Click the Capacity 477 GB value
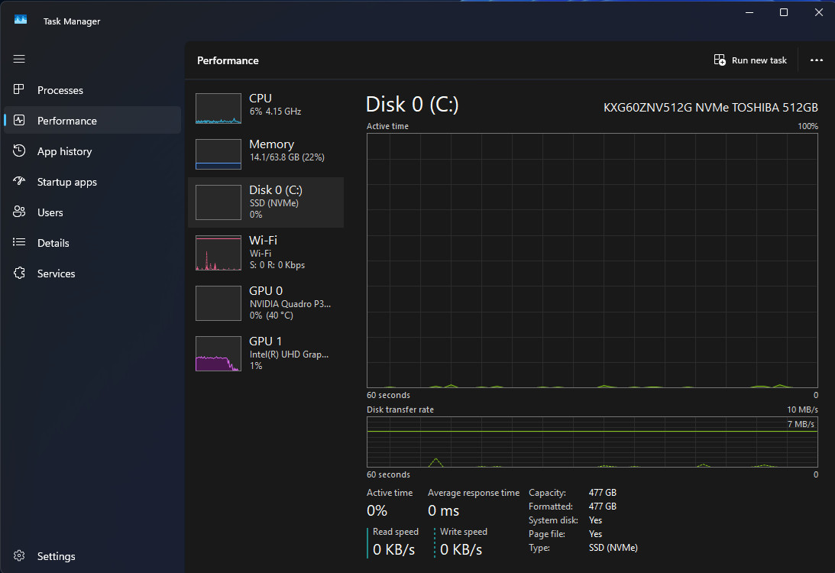Image resolution: width=835 pixels, height=573 pixels. (x=602, y=493)
